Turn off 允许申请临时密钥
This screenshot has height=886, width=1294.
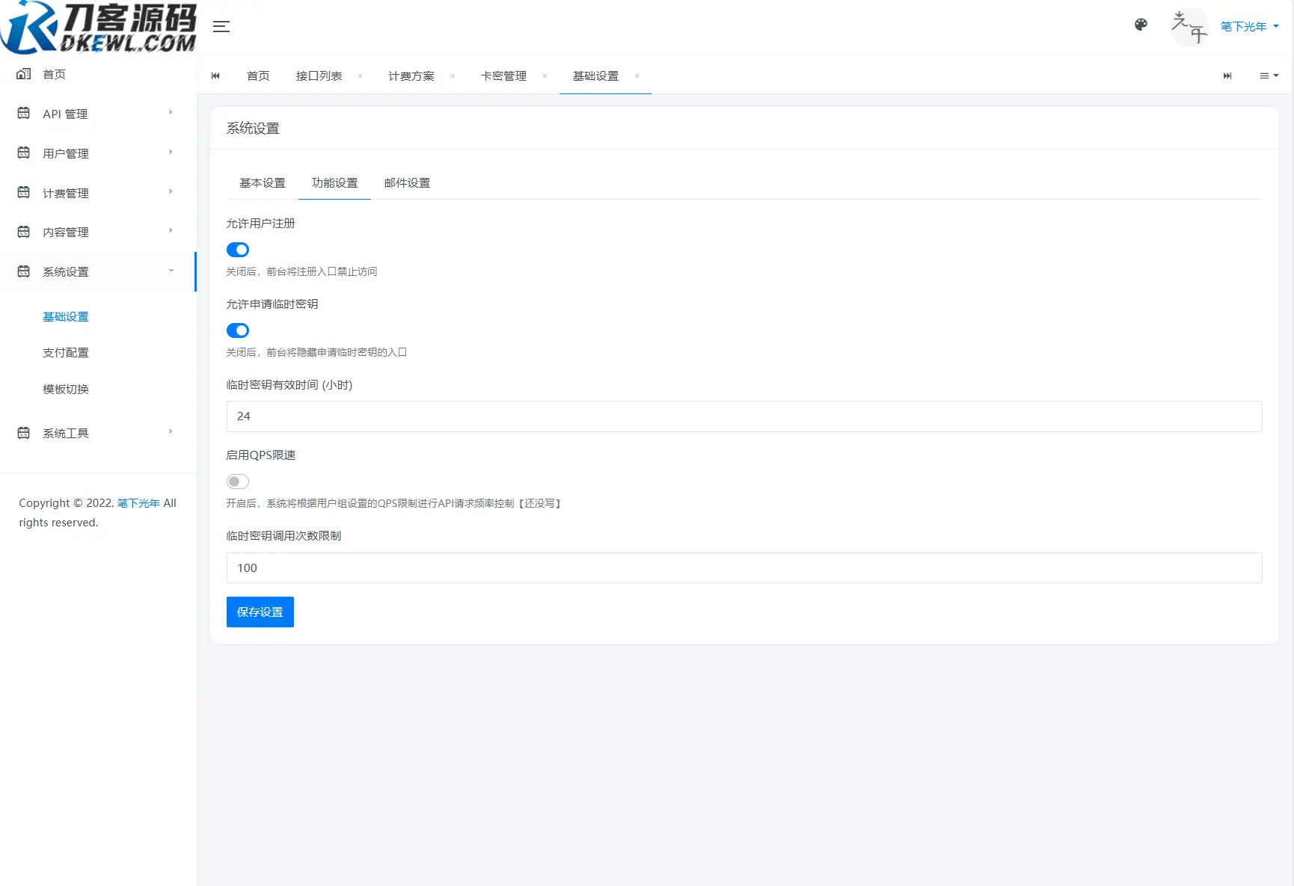coord(237,330)
